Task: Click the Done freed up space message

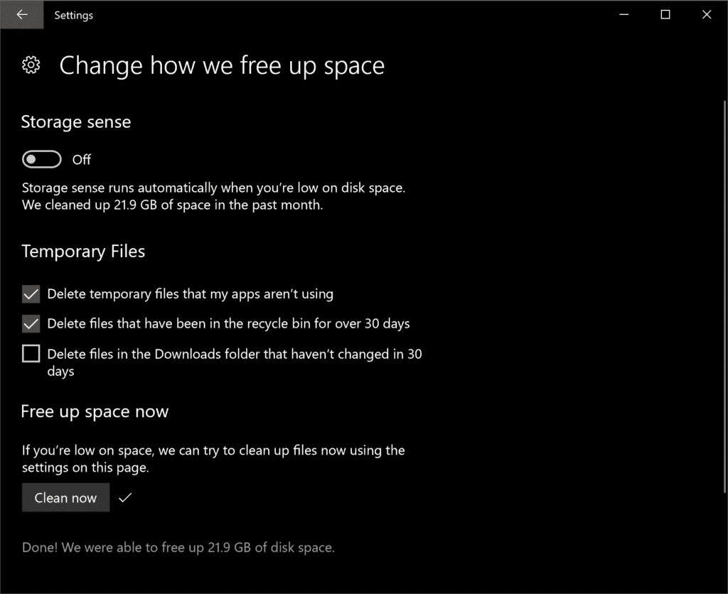Action: tap(178, 547)
